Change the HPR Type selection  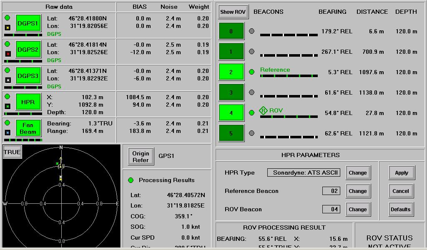tap(358, 173)
